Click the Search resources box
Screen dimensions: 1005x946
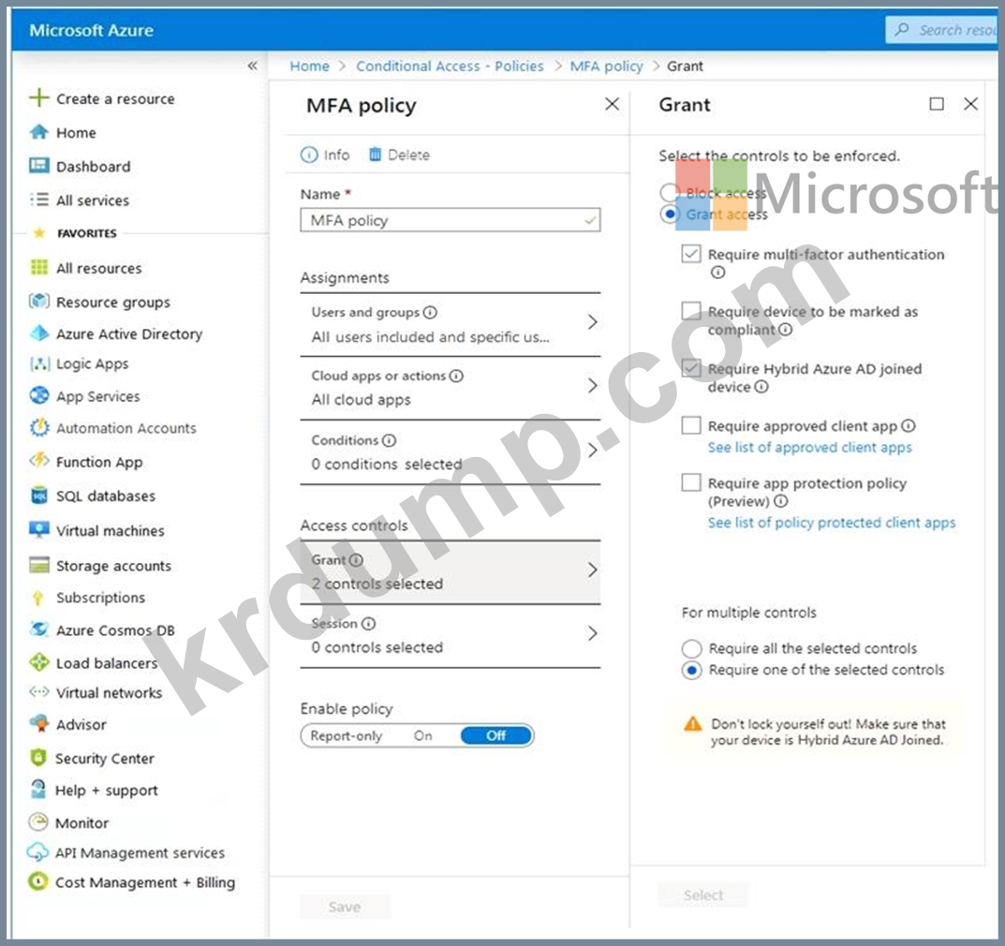point(943,30)
